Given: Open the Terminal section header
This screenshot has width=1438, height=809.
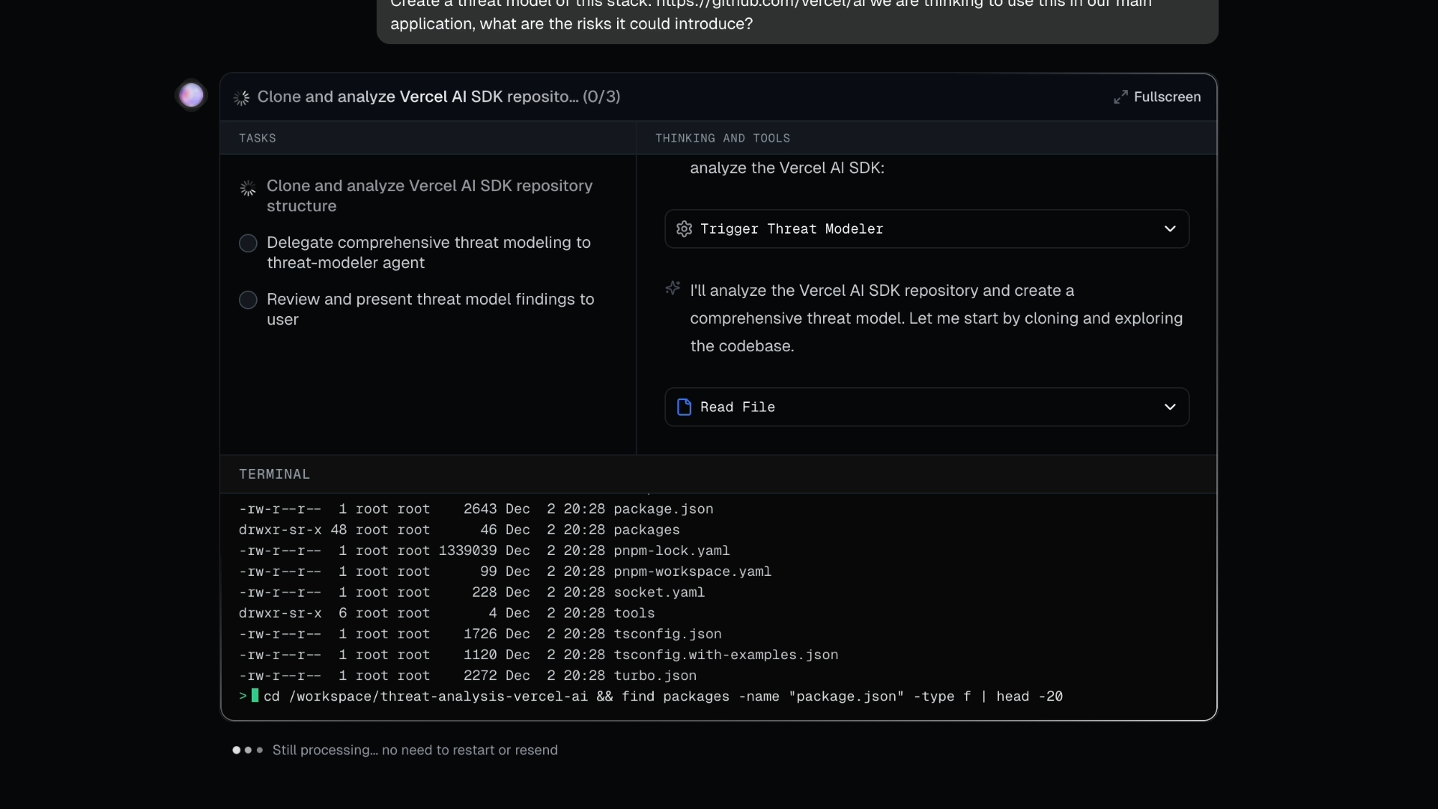Looking at the screenshot, I should click(x=274, y=474).
